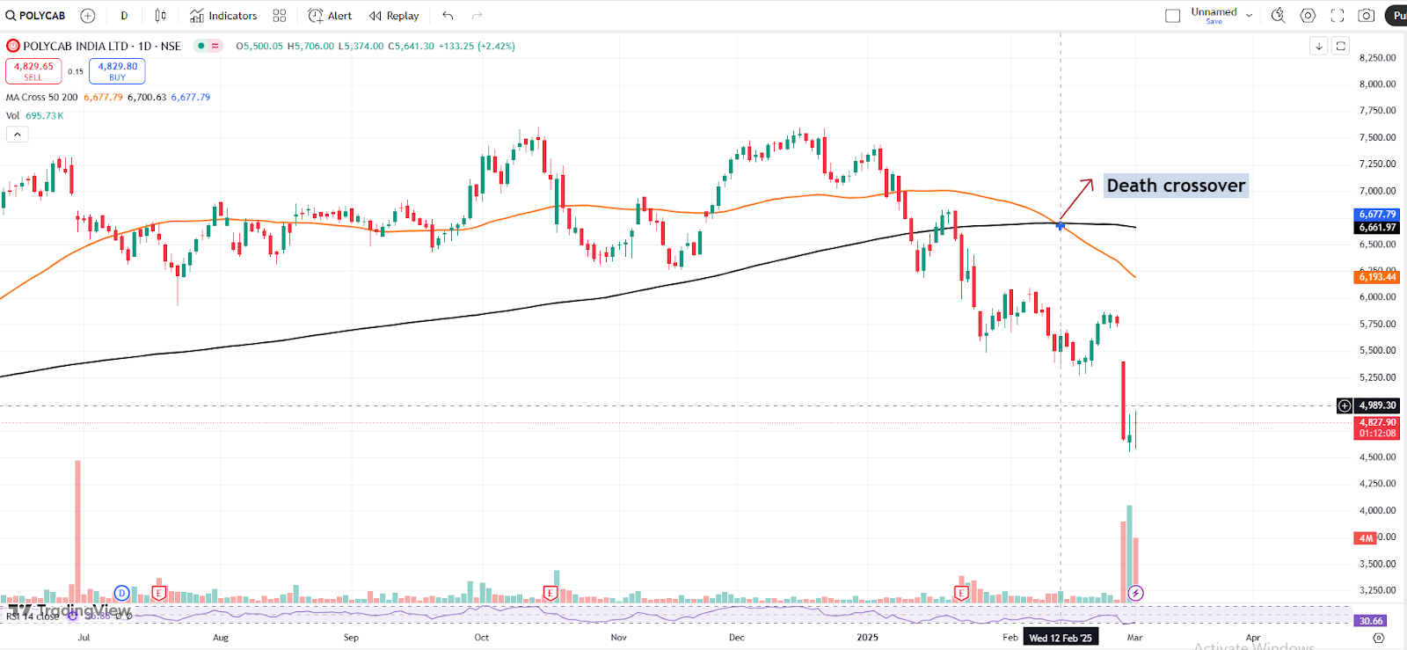Screen dimensions: 1407x650
Task: Open the D timeframe interval selector
Action: [x=124, y=16]
